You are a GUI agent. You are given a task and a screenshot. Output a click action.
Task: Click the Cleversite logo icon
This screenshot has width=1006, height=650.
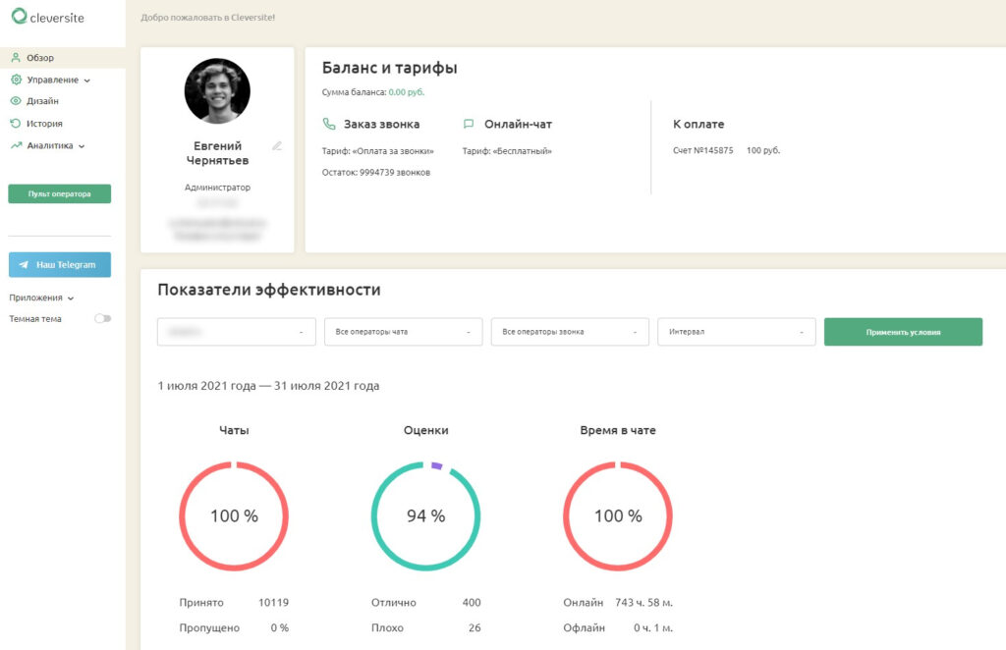pyautogui.click(x=20, y=17)
